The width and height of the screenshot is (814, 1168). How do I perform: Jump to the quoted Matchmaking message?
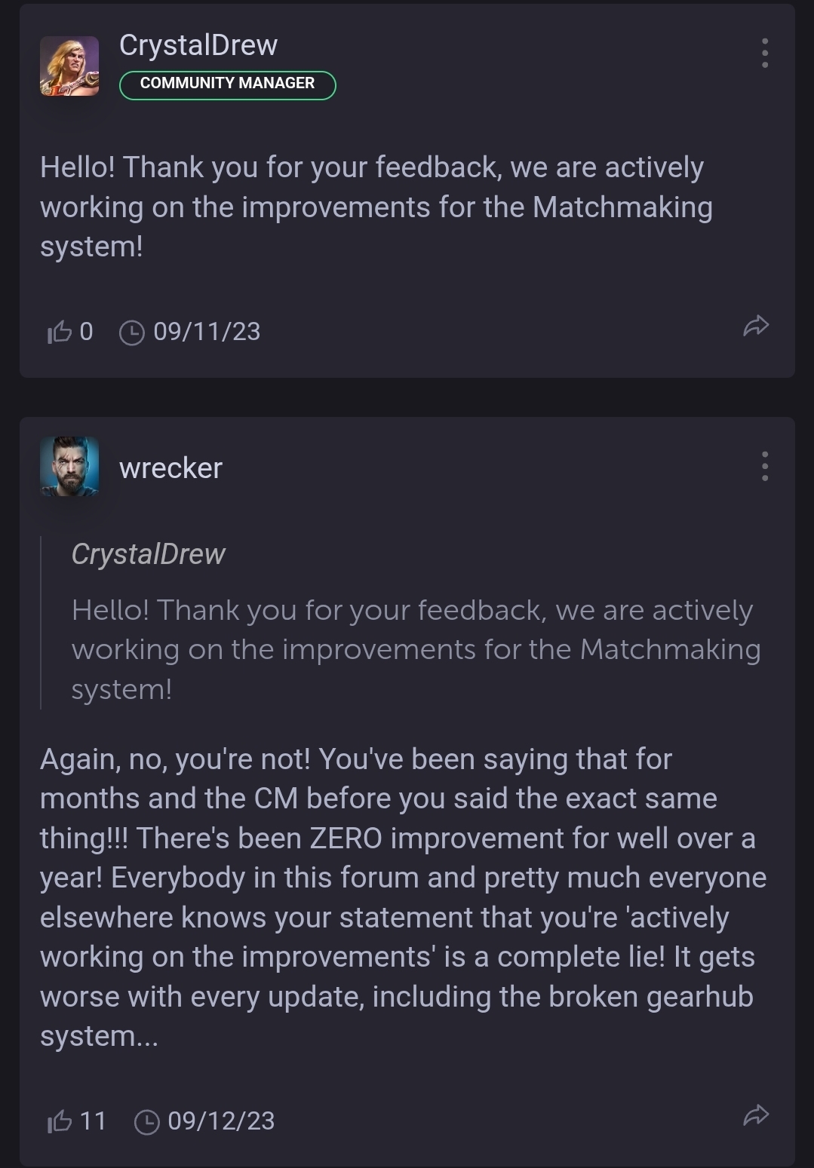coord(416,649)
